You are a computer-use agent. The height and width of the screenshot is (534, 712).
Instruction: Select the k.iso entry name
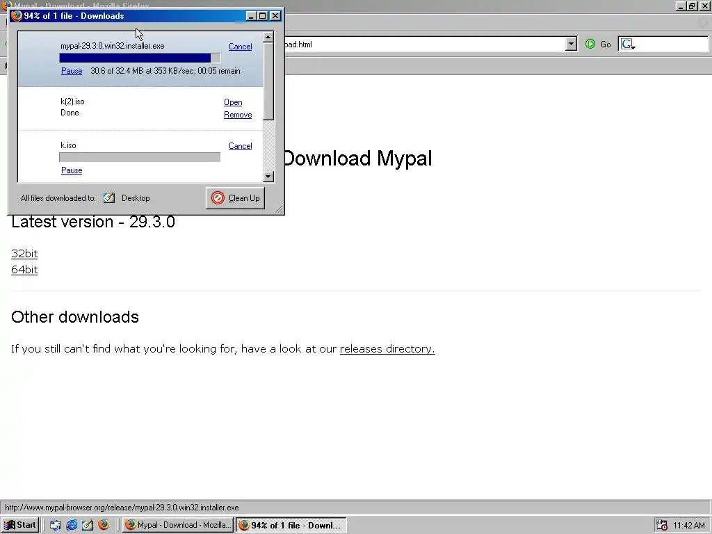click(x=69, y=145)
